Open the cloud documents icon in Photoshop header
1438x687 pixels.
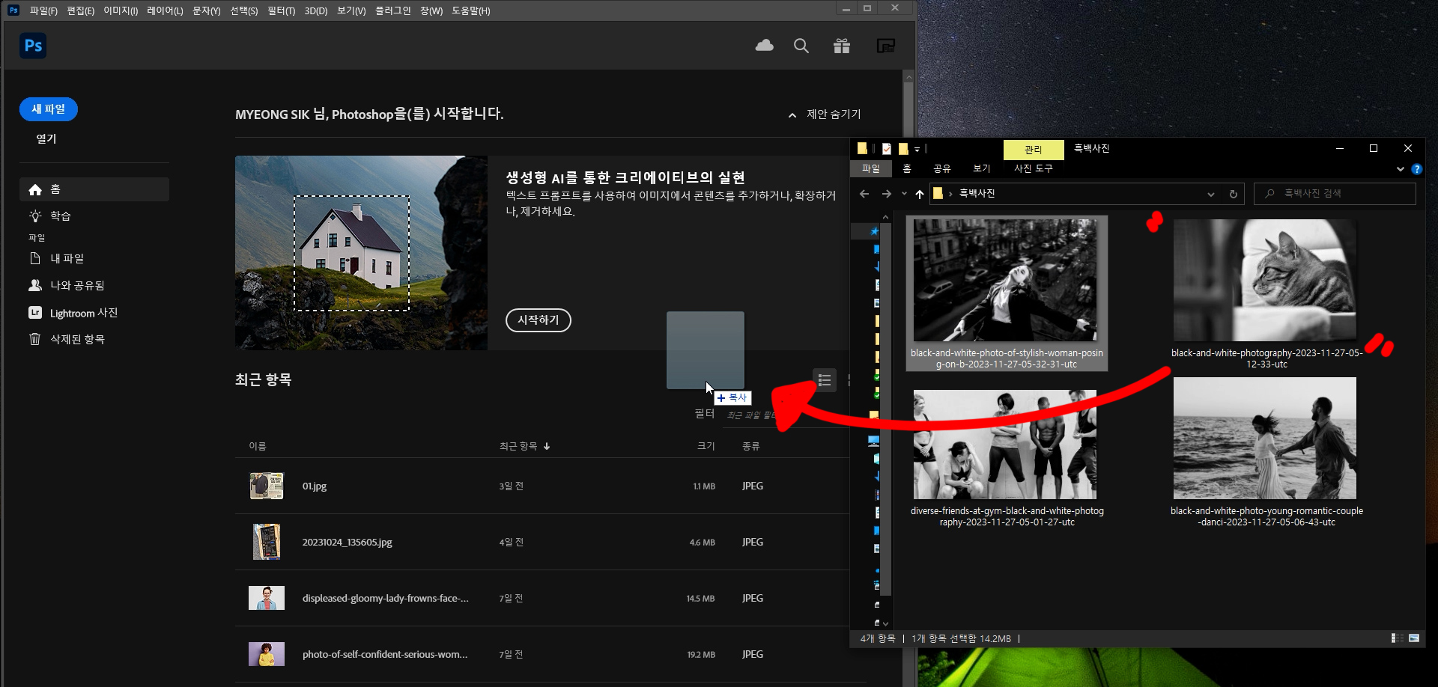coord(764,46)
